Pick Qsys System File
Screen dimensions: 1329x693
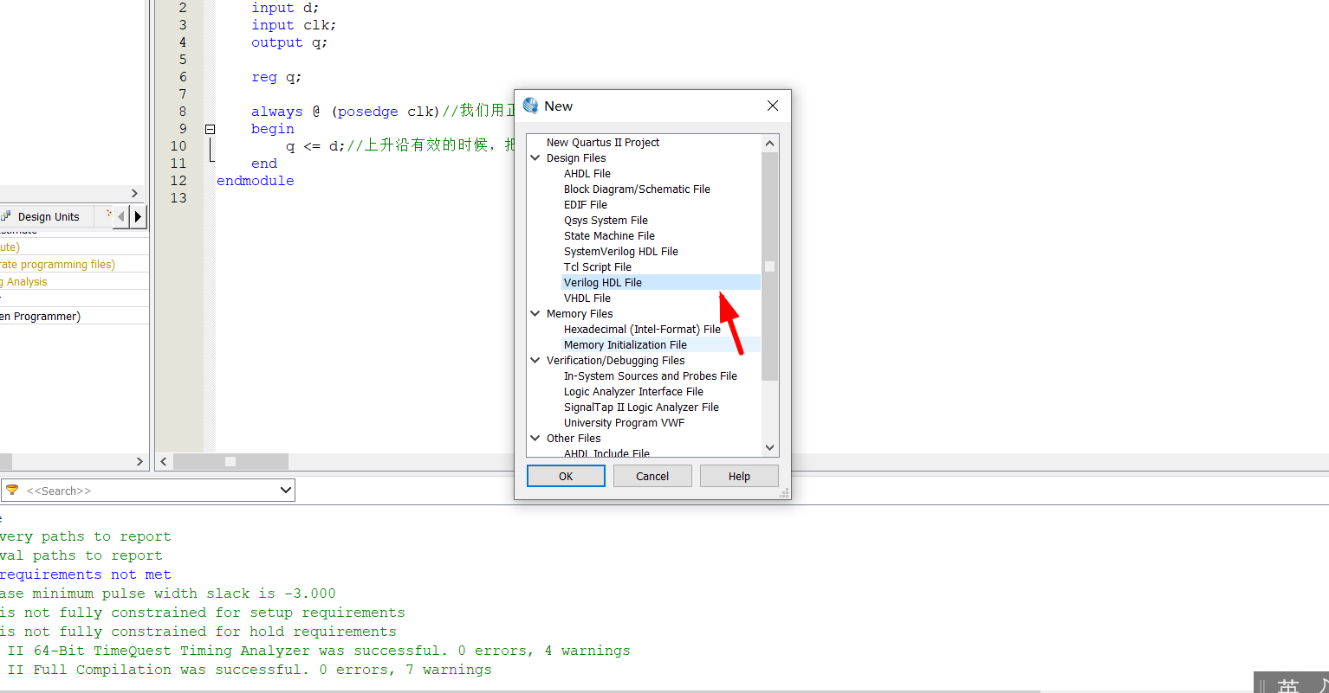(x=606, y=221)
